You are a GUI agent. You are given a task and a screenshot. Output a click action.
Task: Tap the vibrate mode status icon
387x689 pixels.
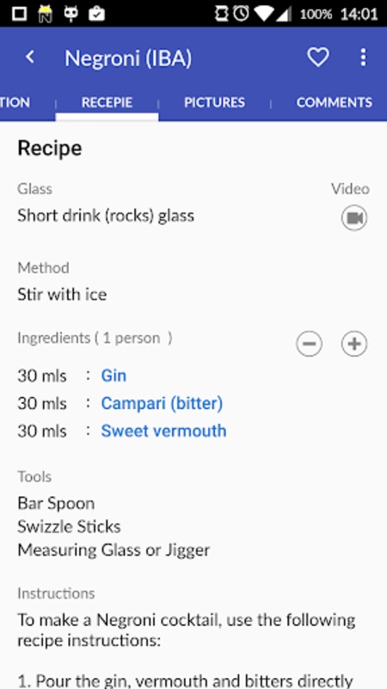(x=222, y=14)
